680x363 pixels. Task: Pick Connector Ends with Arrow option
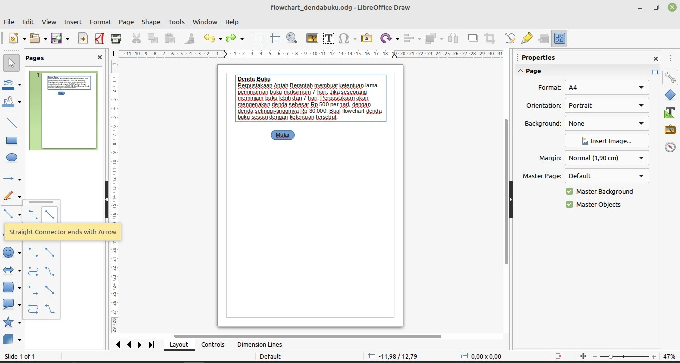33,215
